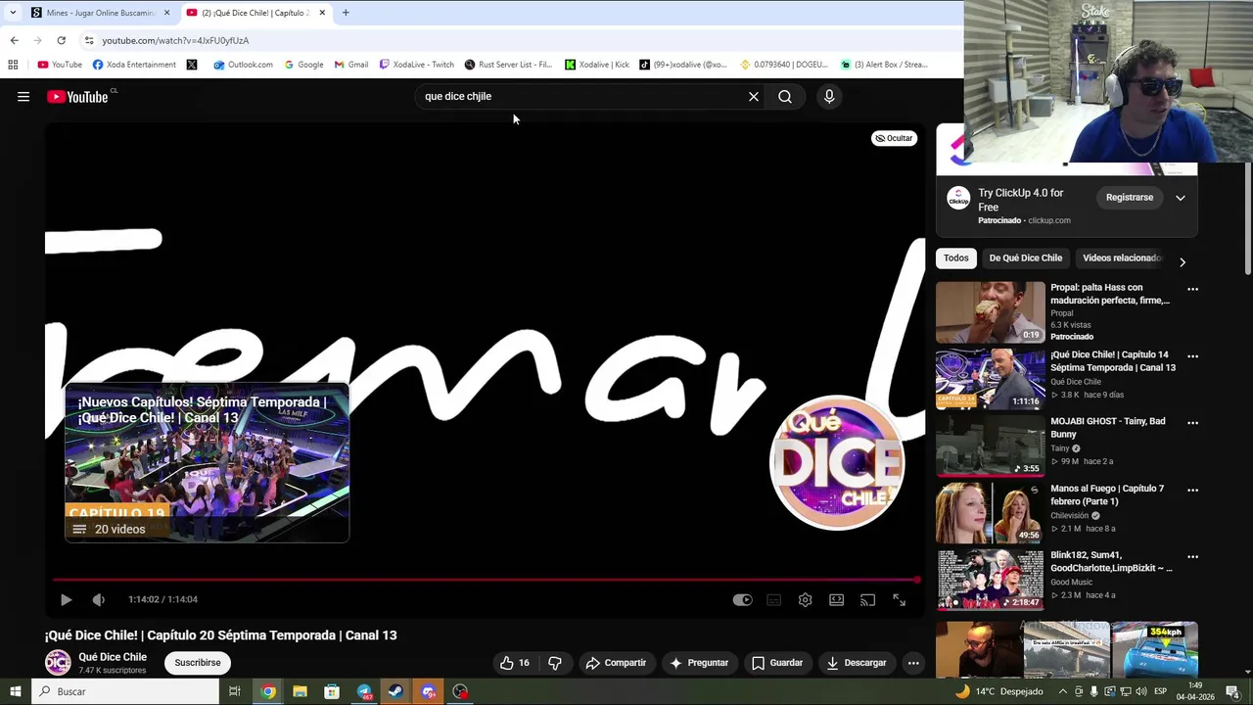Seek on the red video progress bar
The height and width of the screenshot is (705, 1253).
click(486, 580)
